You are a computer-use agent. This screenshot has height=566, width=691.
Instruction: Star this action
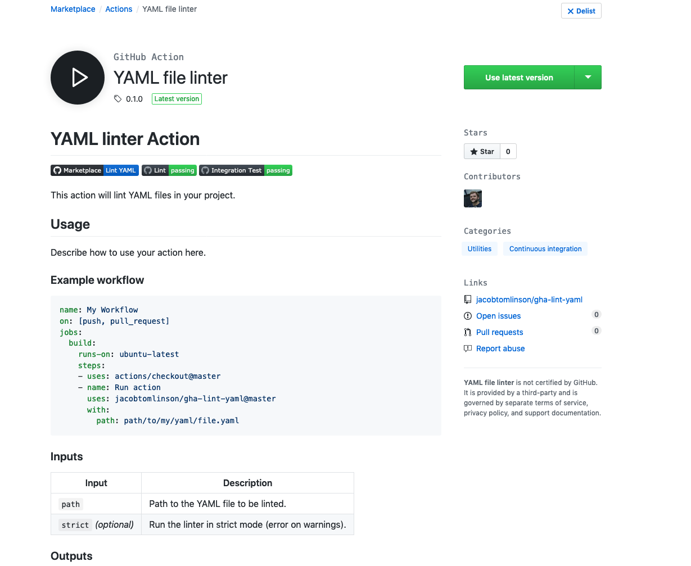482,152
